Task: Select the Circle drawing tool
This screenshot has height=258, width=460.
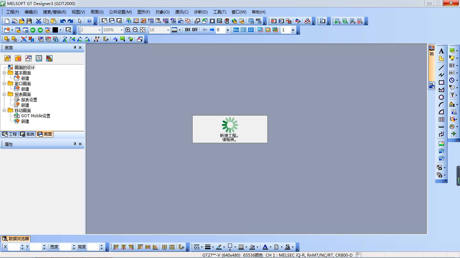Action: click(x=441, y=97)
